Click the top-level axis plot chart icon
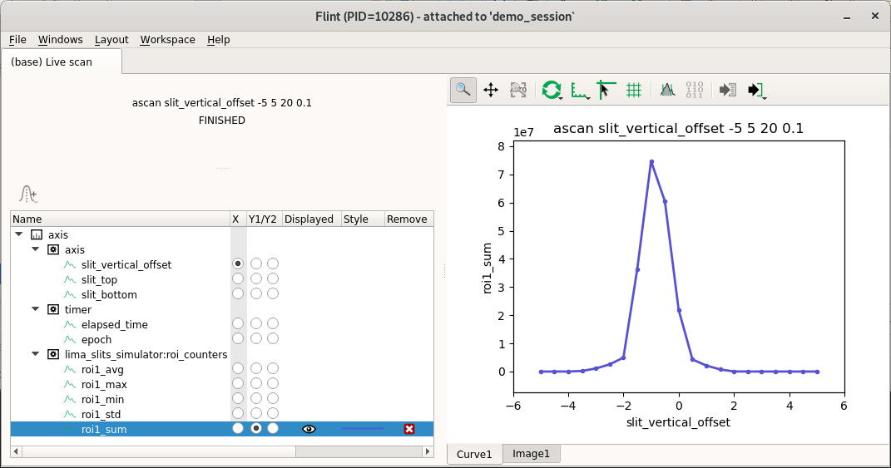This screenshot has width=891, height=468. coord(37,234)
